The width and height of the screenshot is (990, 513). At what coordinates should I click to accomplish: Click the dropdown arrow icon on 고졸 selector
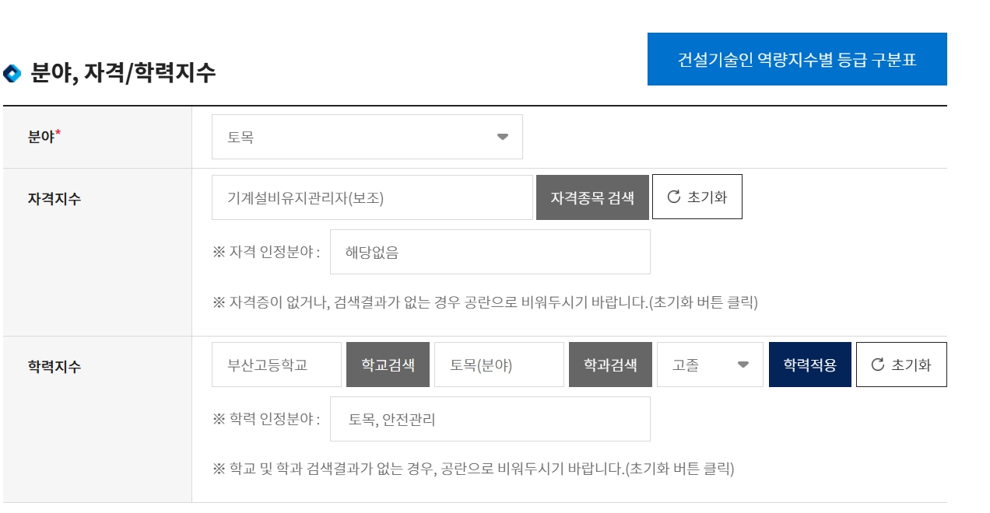click(x=745, y=364)
